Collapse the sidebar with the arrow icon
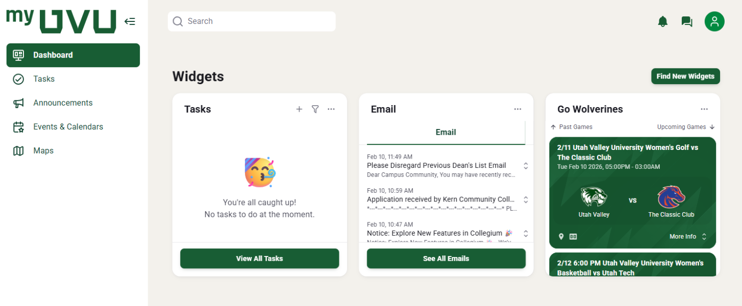 point(130,21)
